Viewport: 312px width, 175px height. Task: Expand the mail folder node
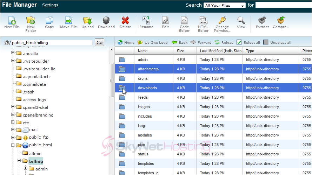click(13, 130)
